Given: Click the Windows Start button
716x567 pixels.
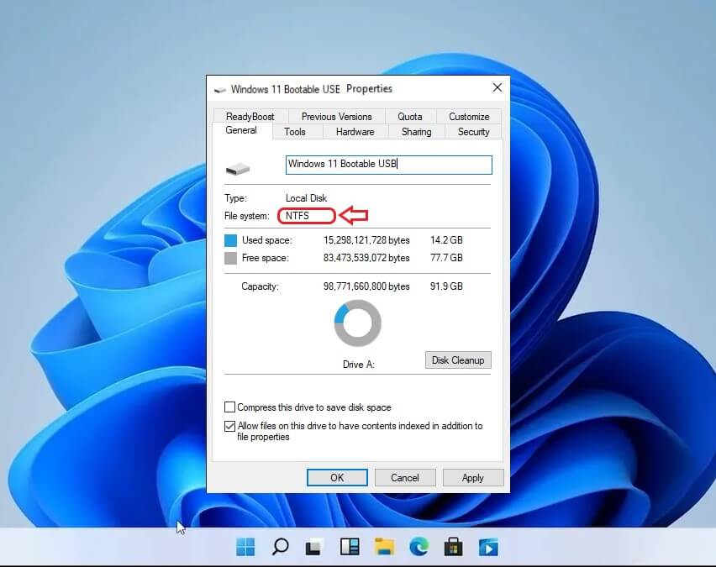Looking at the screenshot, I should [x=245, y=546].
